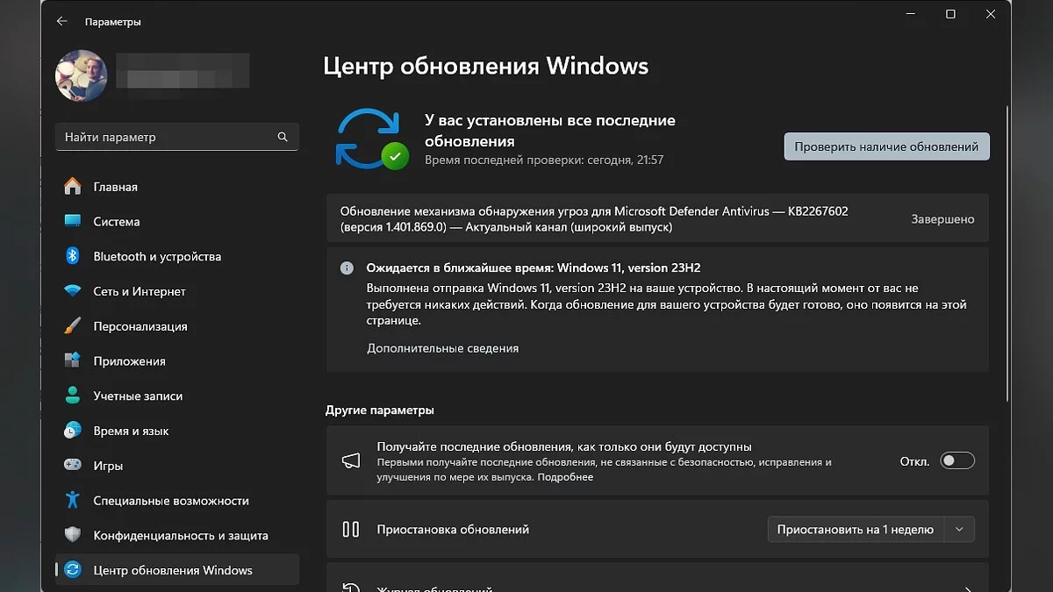The width and height of the screenshot is (1053, 592).
Task: Open the Дополнительные сведения link
Action: tap(442, 348)
